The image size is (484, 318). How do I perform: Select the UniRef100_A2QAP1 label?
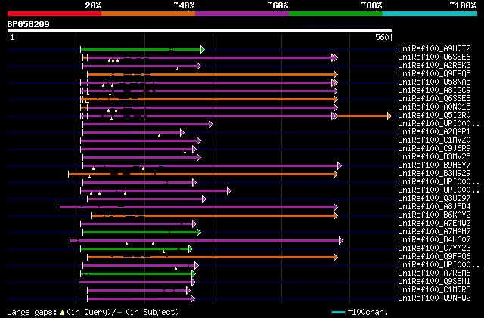[434, 131]
